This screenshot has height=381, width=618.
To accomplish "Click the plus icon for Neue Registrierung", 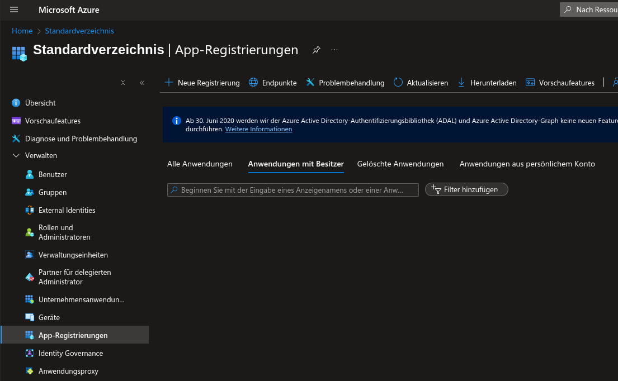I will point(169,82).
